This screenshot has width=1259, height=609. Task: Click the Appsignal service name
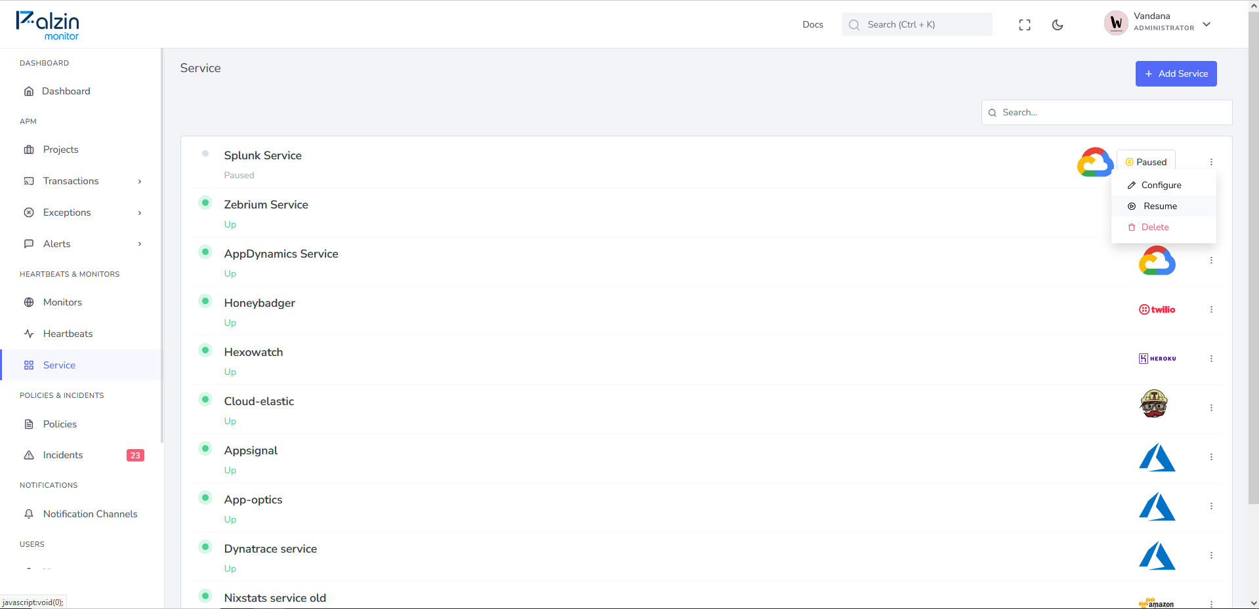pyautogui.click(x=251, y=450)
